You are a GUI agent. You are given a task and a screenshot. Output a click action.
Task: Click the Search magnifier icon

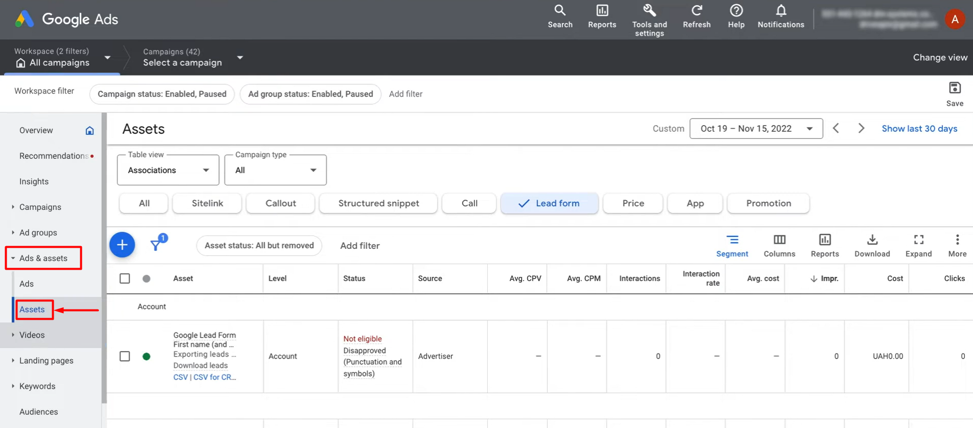tap(560, 11)
